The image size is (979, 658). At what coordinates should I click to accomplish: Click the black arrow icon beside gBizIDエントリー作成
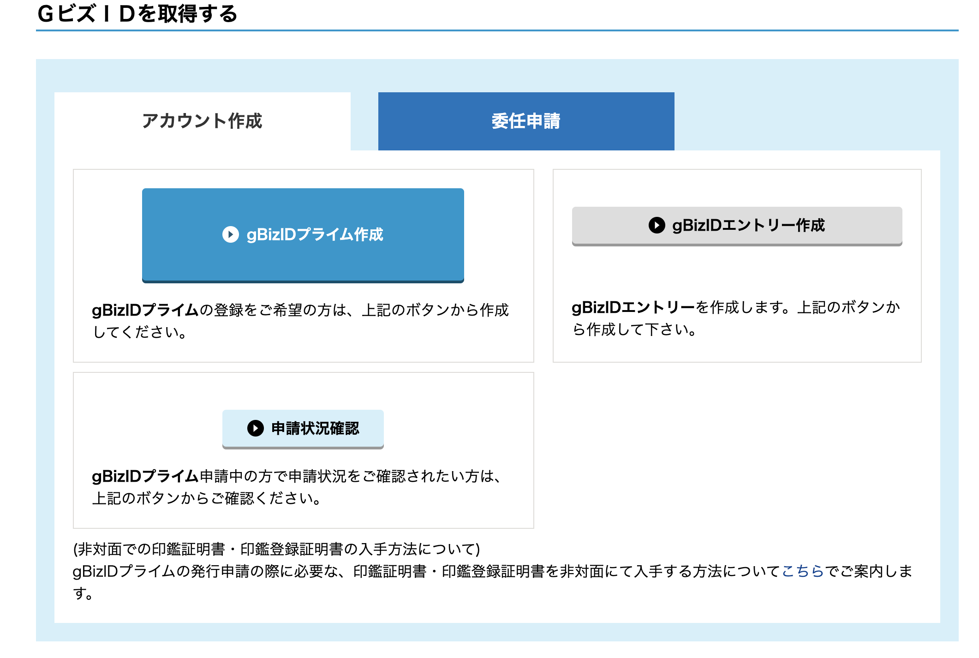click(657, 225)
